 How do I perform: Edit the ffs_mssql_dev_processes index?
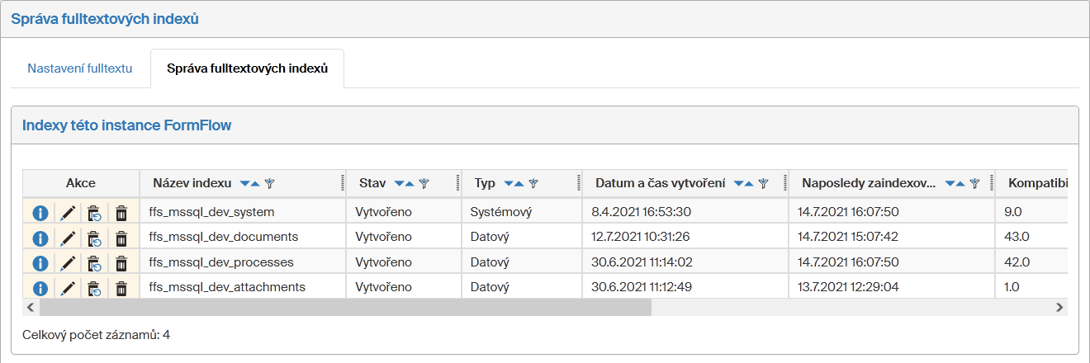coord(68,263)
